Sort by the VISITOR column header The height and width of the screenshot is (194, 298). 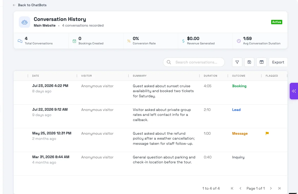point(86,76)
